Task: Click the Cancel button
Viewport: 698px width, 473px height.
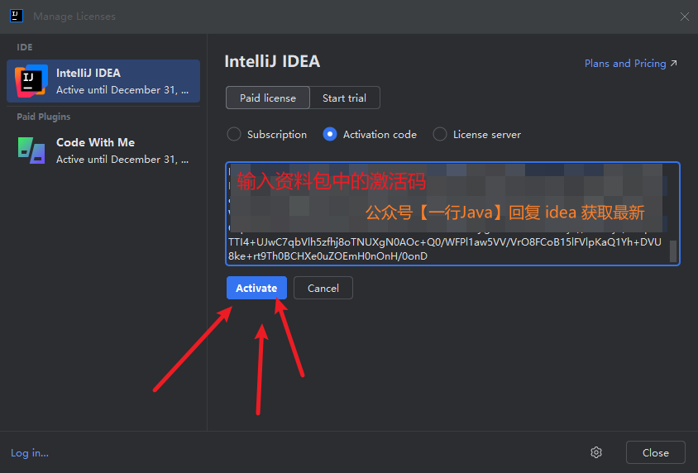Action: [x=323, y=288]
